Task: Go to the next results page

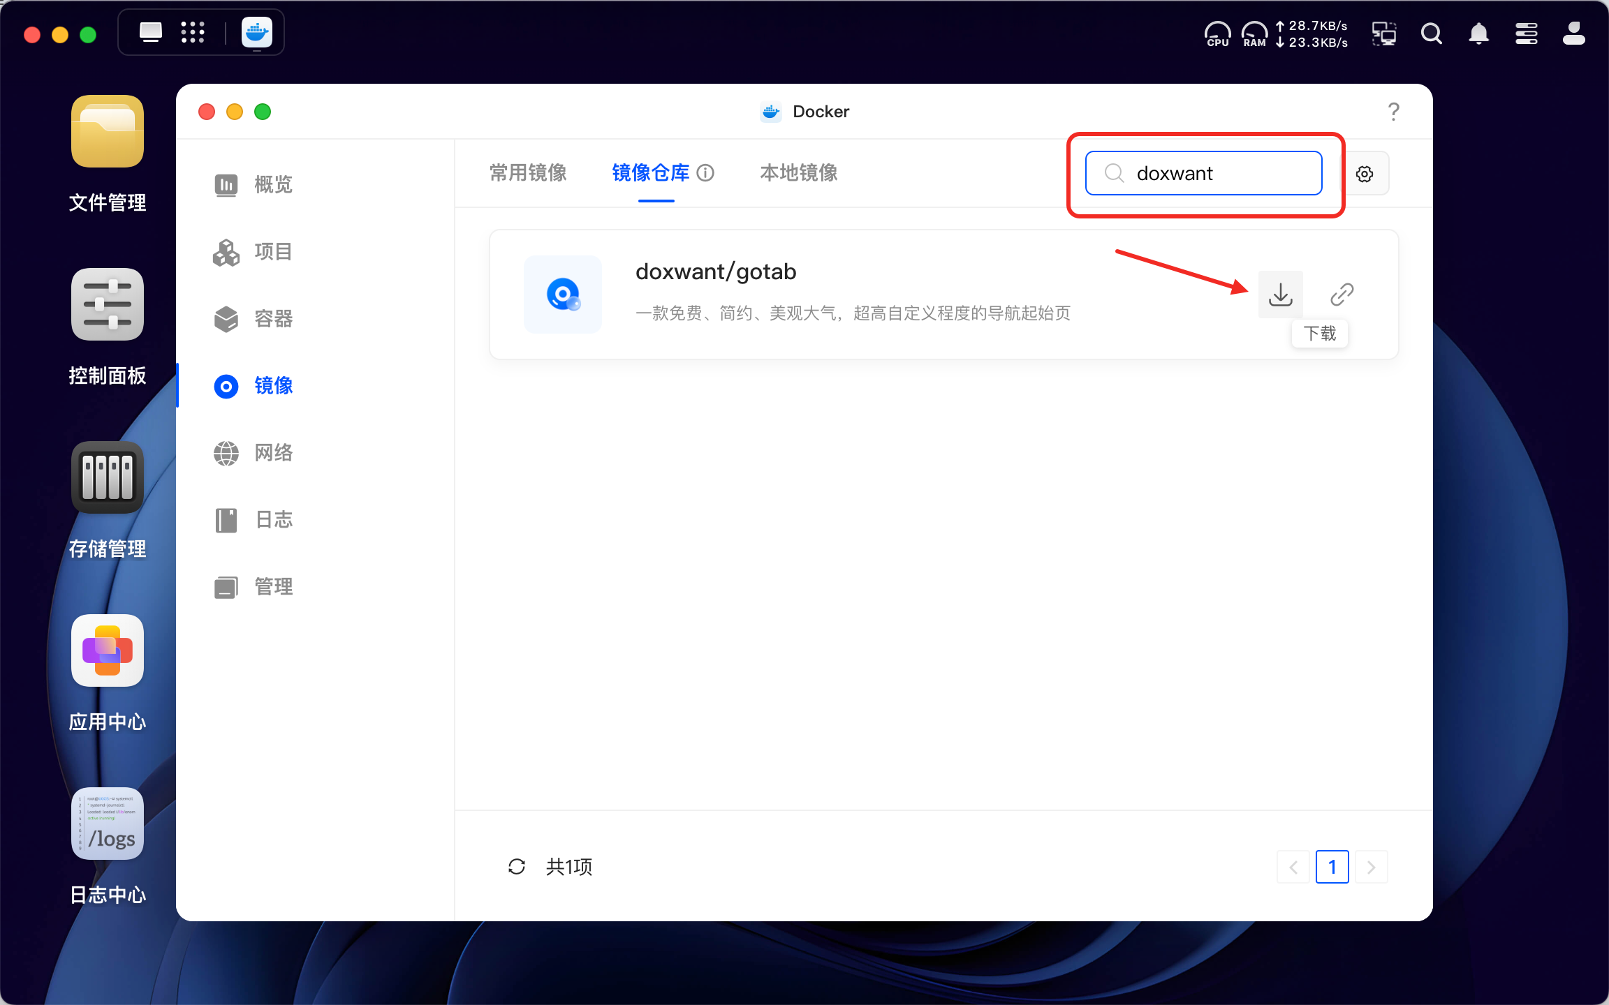Action: [x=1371, y=867]
